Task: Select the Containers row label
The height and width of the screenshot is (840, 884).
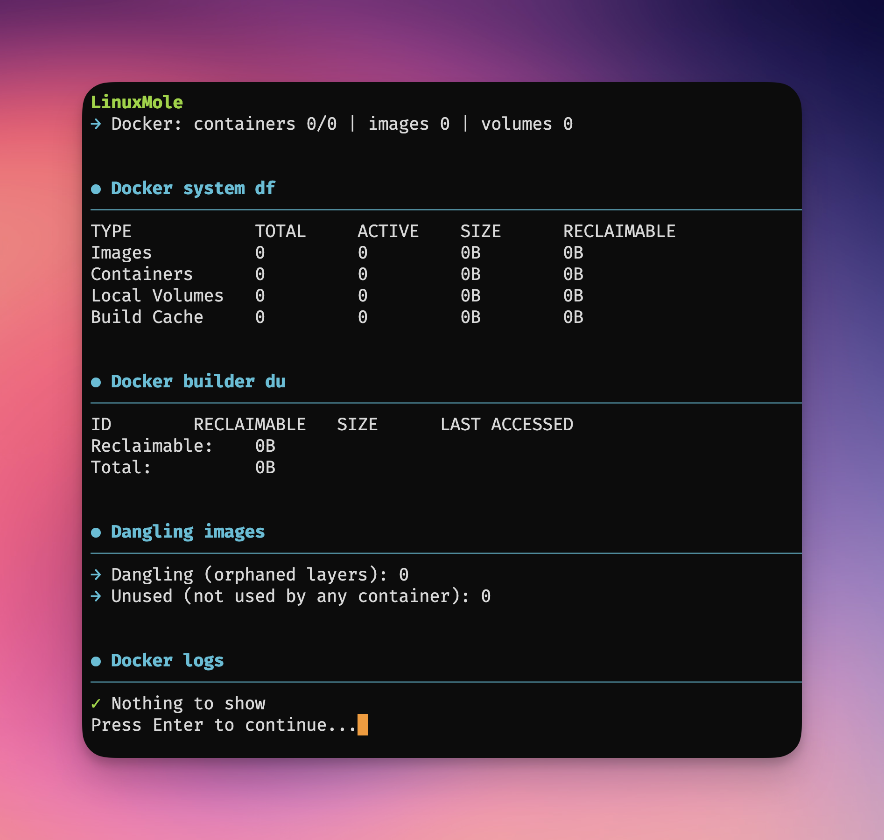Action: point(142,274)
